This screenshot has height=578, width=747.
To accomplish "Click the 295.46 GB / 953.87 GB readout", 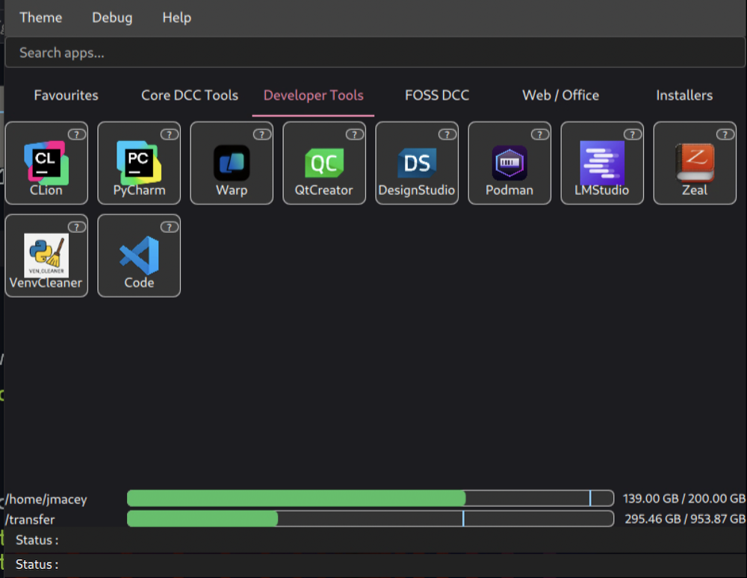I will click(x=685, y=519).
